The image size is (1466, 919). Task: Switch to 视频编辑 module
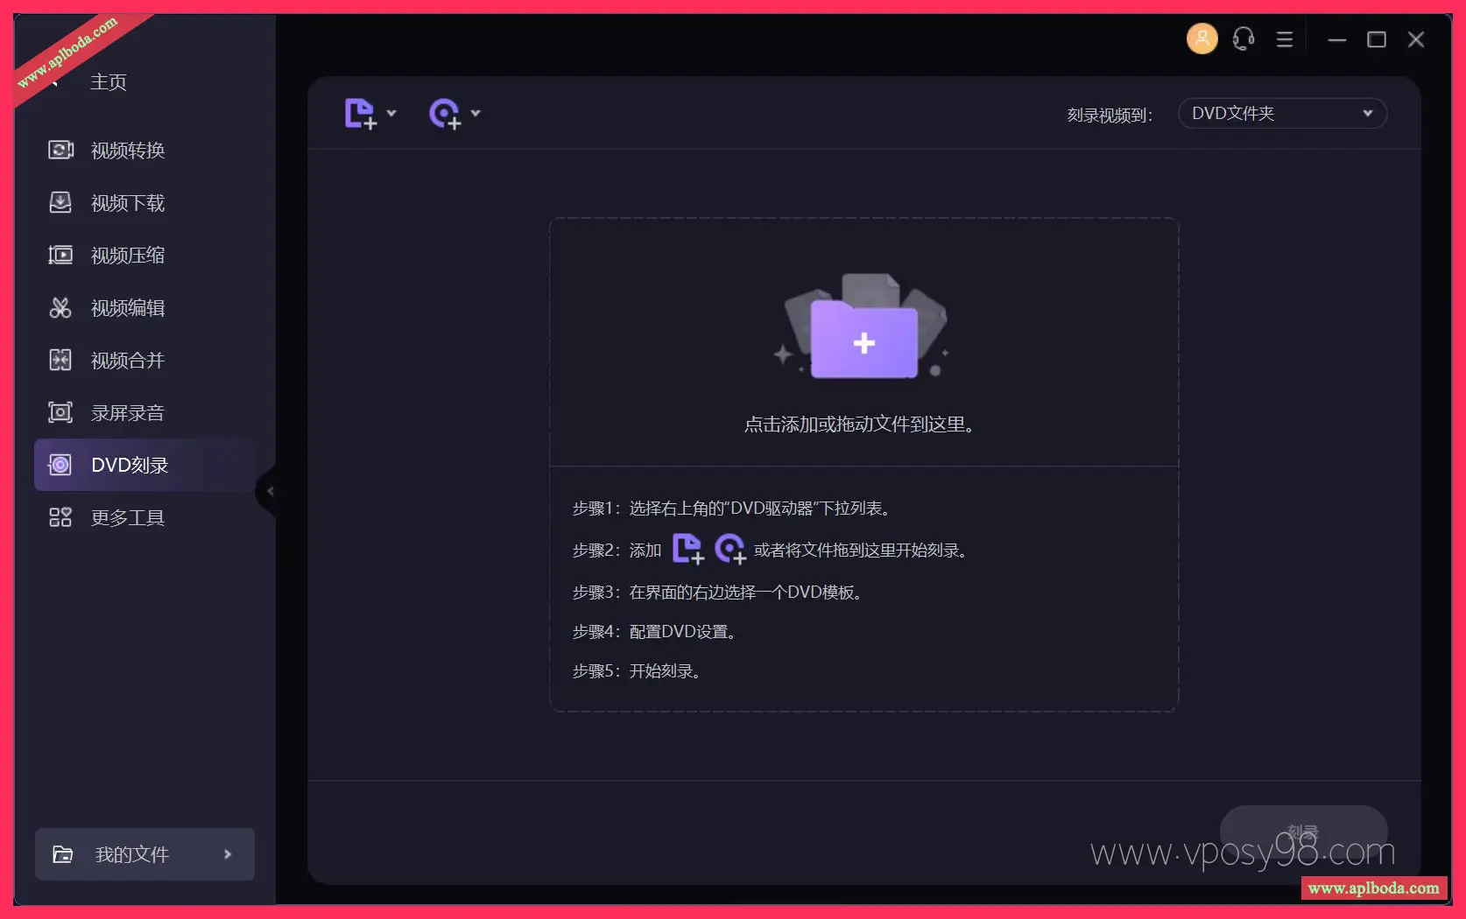(127, 308)
